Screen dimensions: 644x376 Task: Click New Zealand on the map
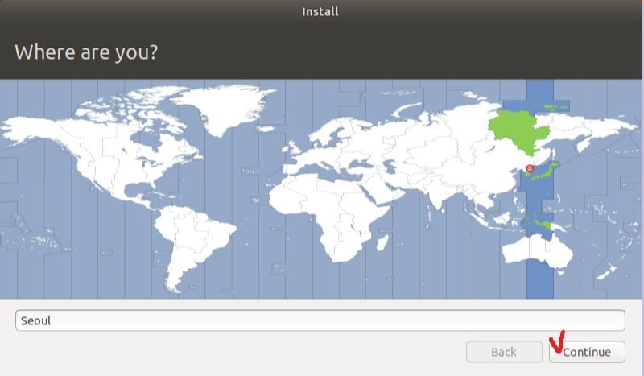[608, 272]
